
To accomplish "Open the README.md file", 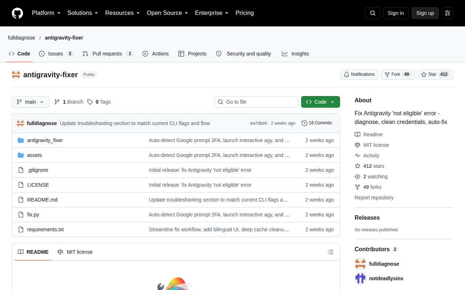I will (x=42, y=200).
